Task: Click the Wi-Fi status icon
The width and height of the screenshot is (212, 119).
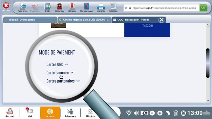Action: pyautogui.click(x=129, y=113)
